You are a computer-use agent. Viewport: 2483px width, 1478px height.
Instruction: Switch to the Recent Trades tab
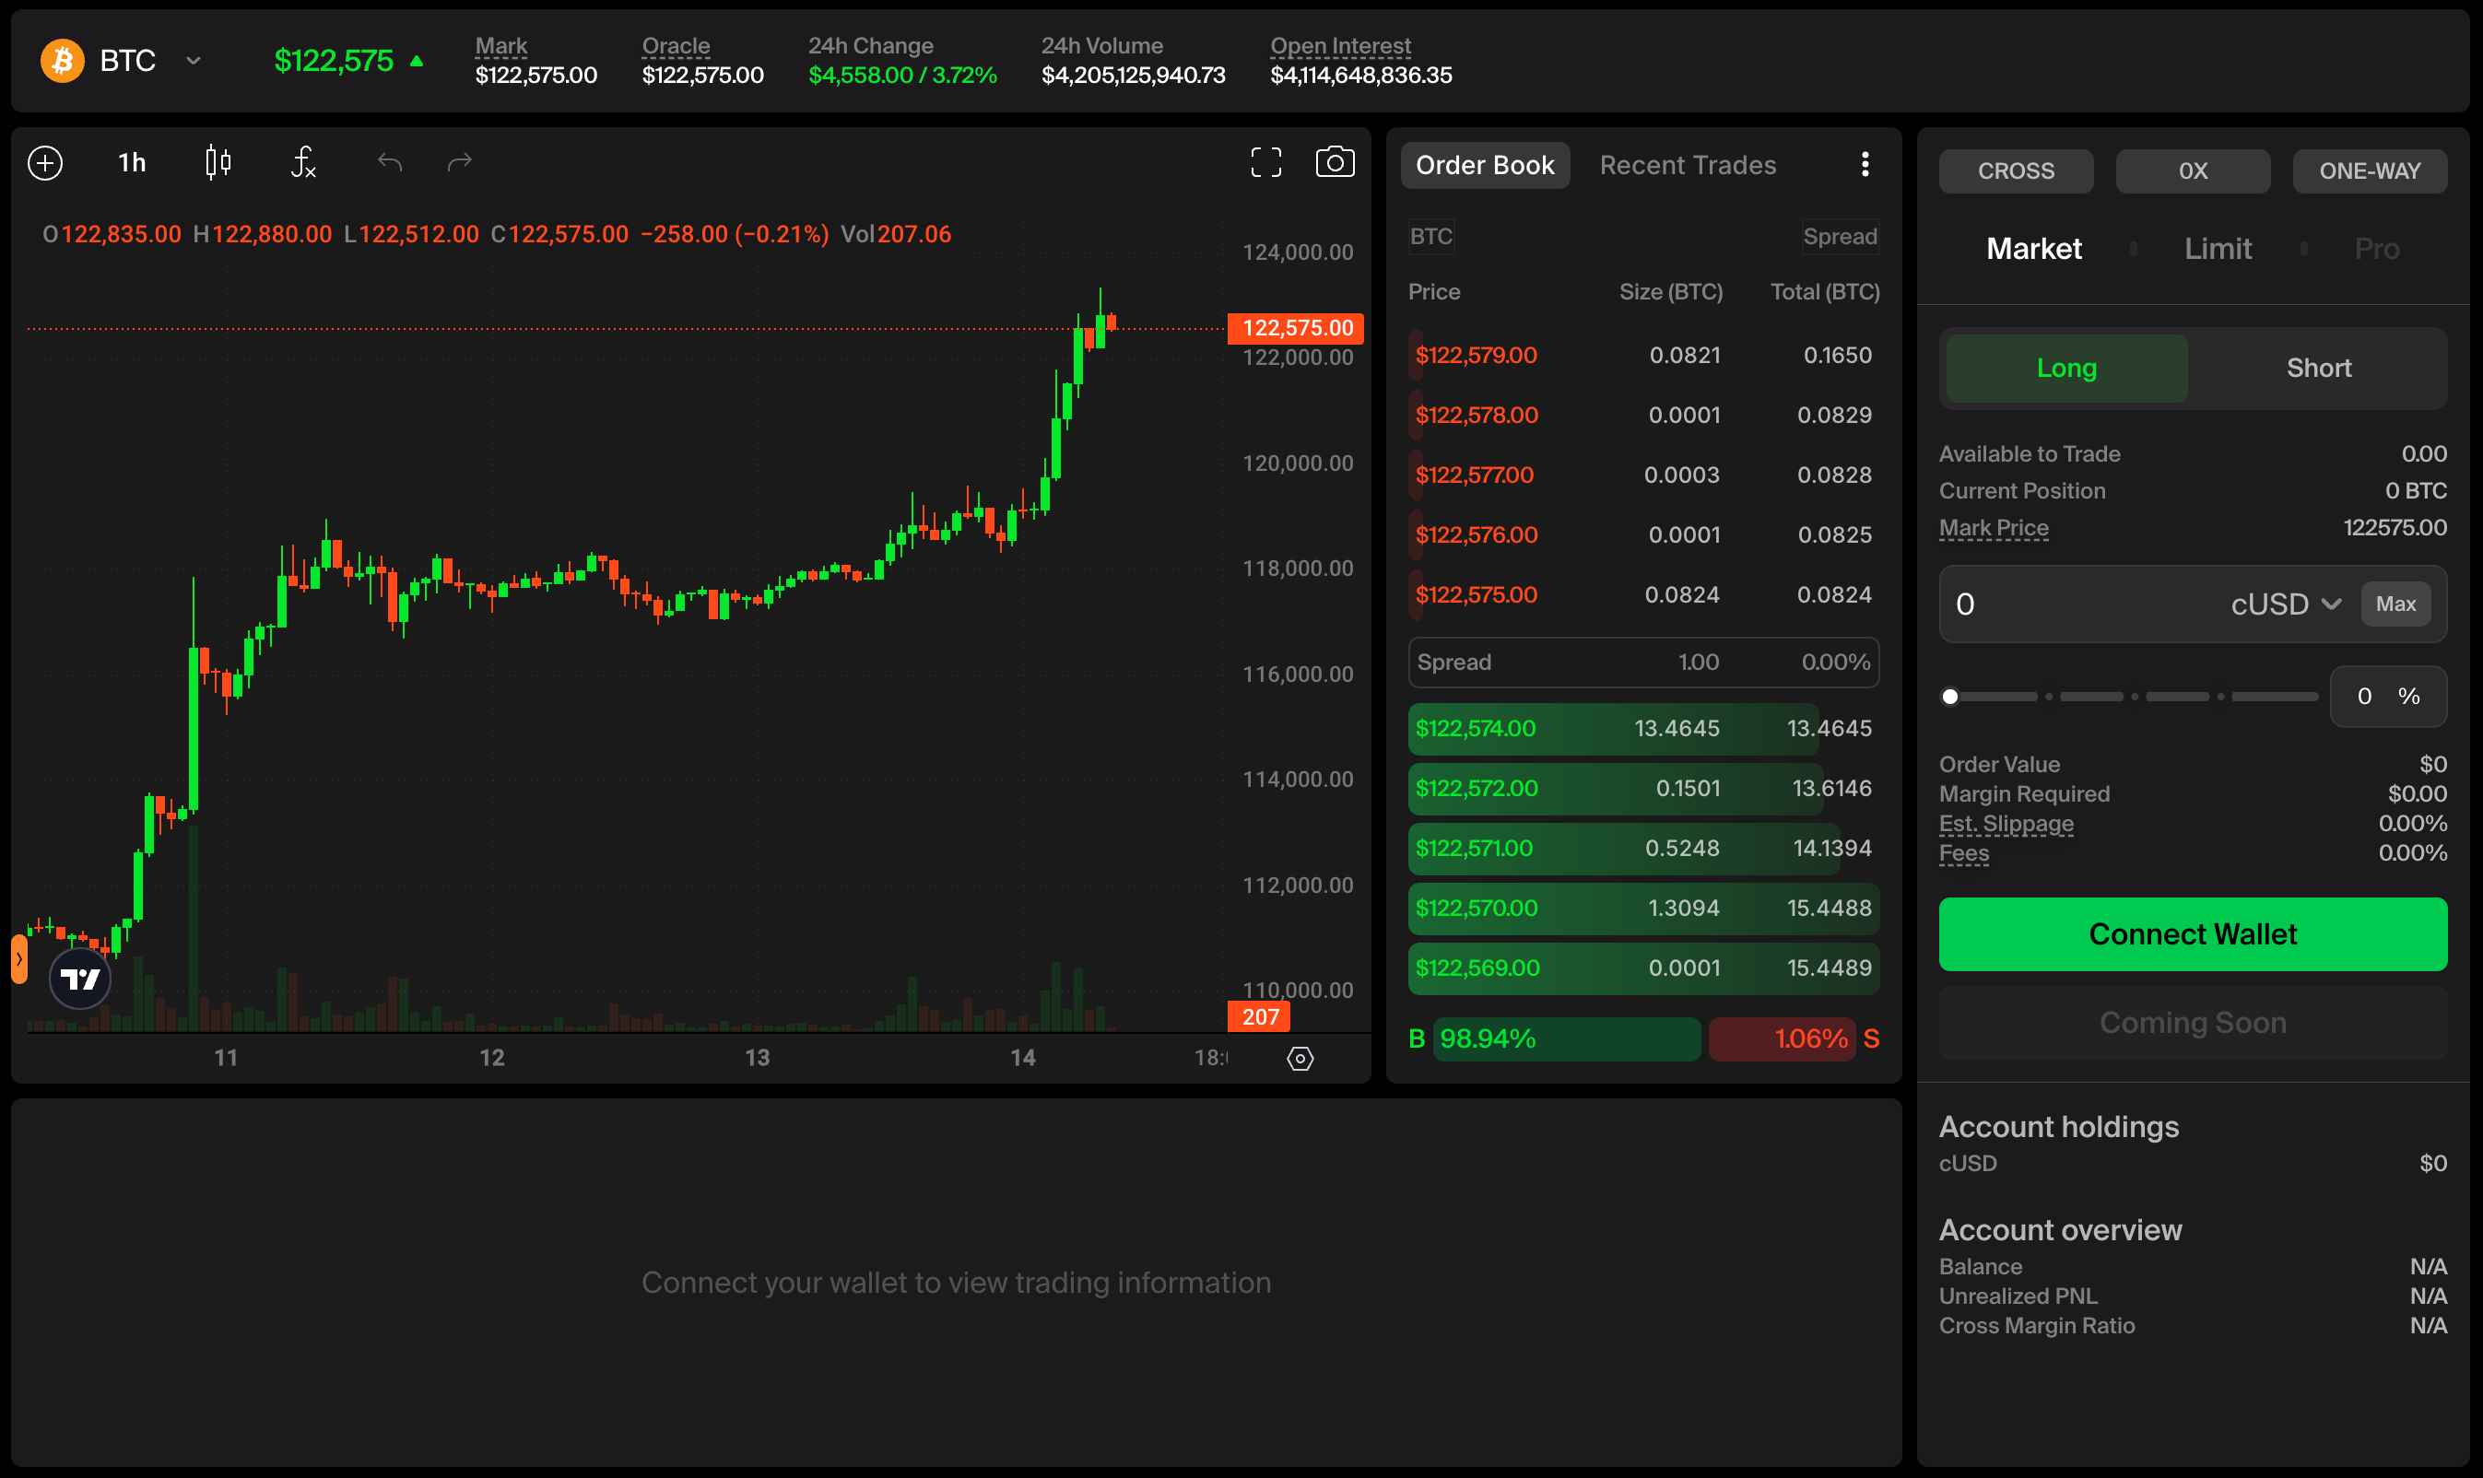pyautogui.click(x=1688, y=165)
